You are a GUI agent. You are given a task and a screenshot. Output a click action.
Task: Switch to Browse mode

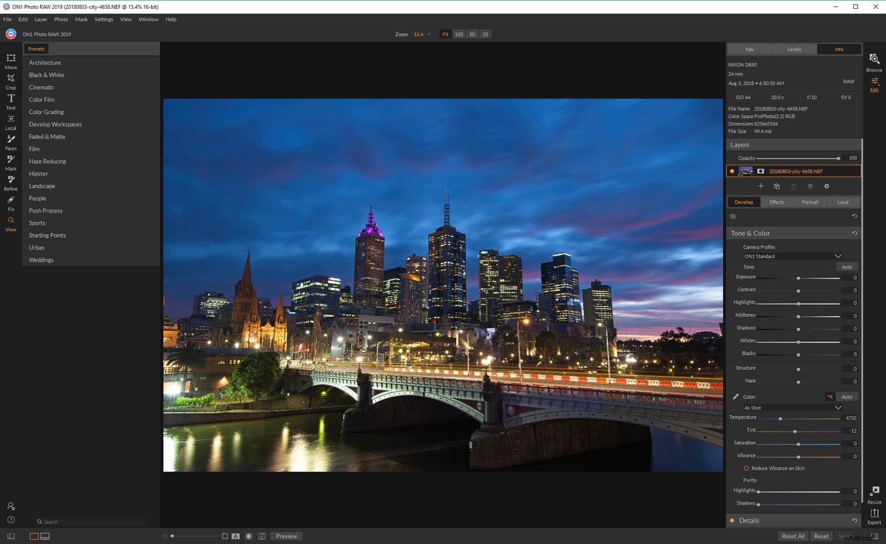click(874, 62)
